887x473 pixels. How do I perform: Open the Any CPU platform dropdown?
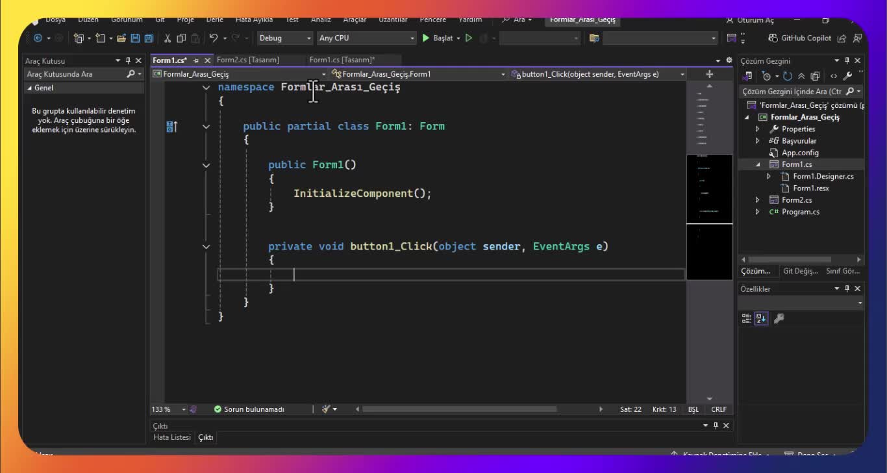[x=366, y=38]
